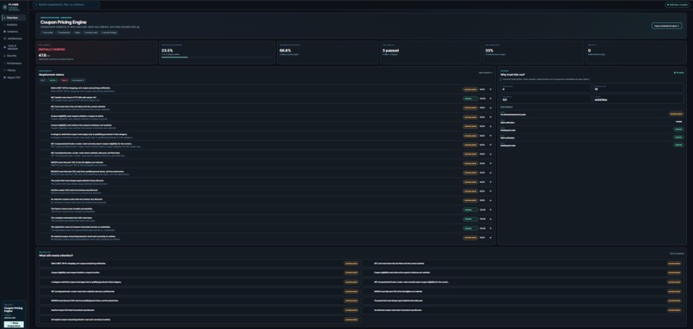
Task: Click Export professional report button
Action: point(666,26)
